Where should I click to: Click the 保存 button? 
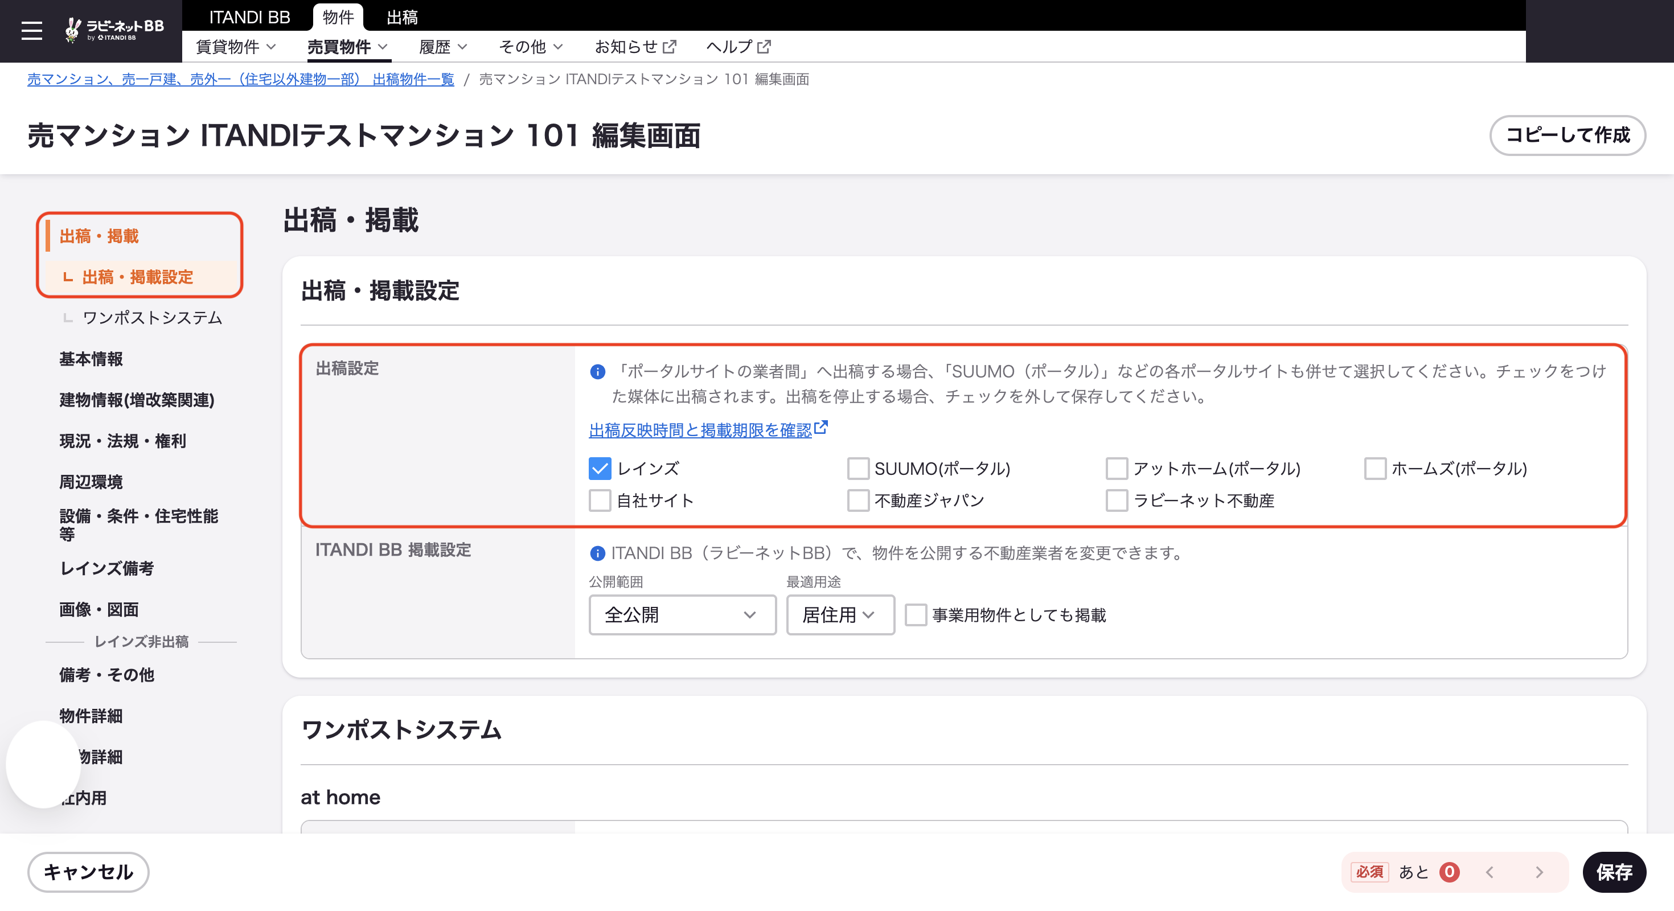click(1614, 872)
